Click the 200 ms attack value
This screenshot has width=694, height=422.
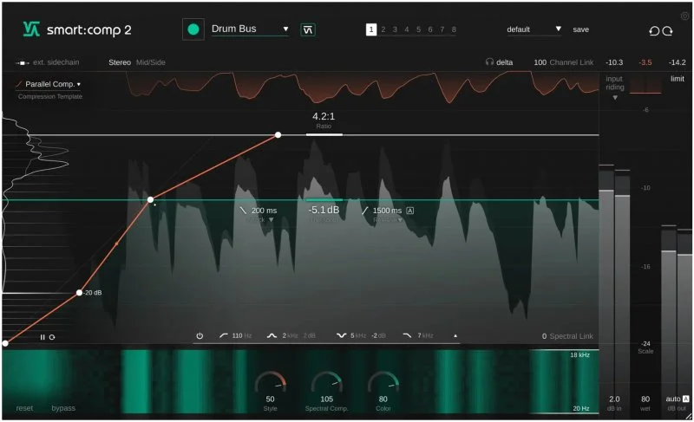click(264, 211)
